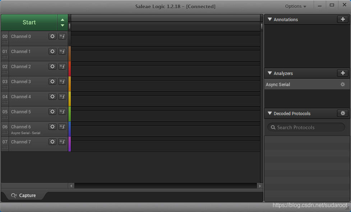Screen dimensions: 351x212
Task: Add a new annotation with plus button
Action: point(343,19)
